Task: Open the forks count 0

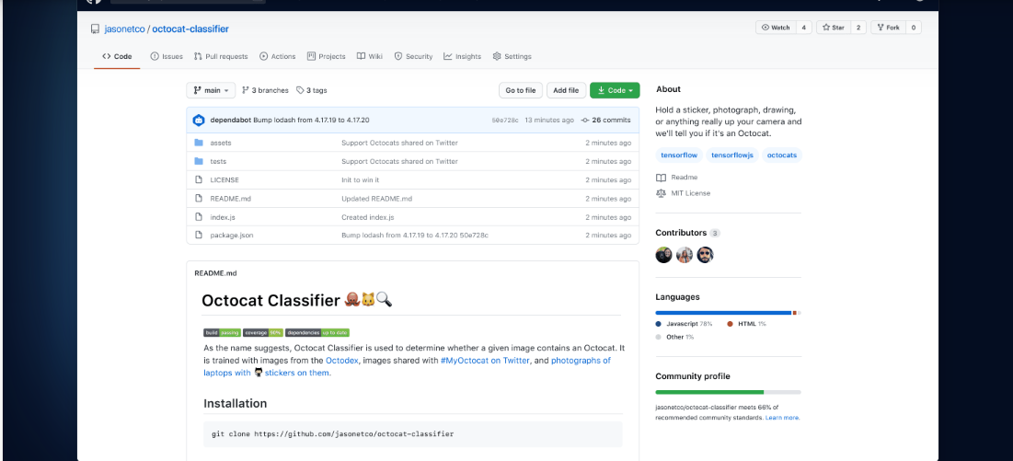Action: point(914,28)
